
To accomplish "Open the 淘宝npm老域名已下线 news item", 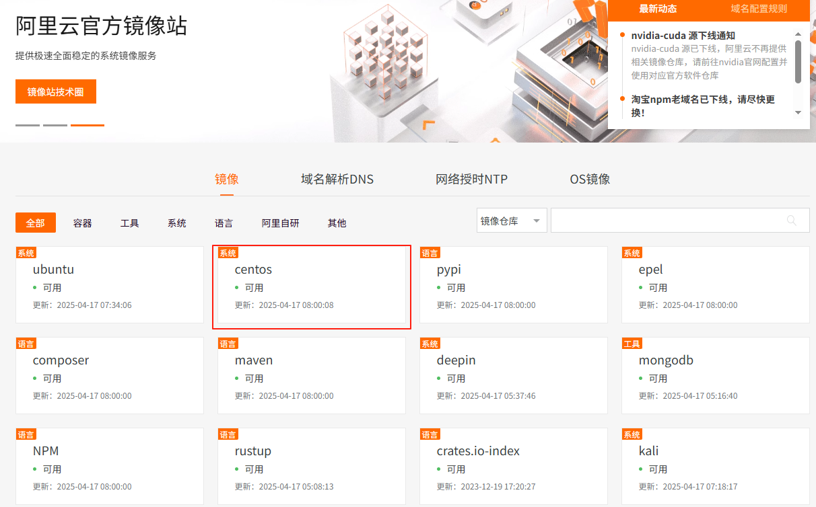I will pyautogui.click(x=703, y=106).
